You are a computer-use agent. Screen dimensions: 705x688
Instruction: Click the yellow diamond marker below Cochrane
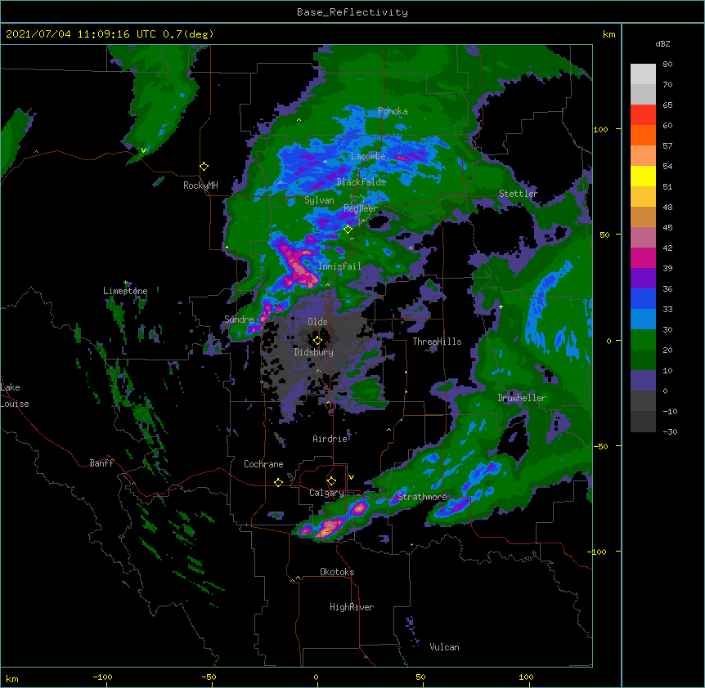click(278, 482)
